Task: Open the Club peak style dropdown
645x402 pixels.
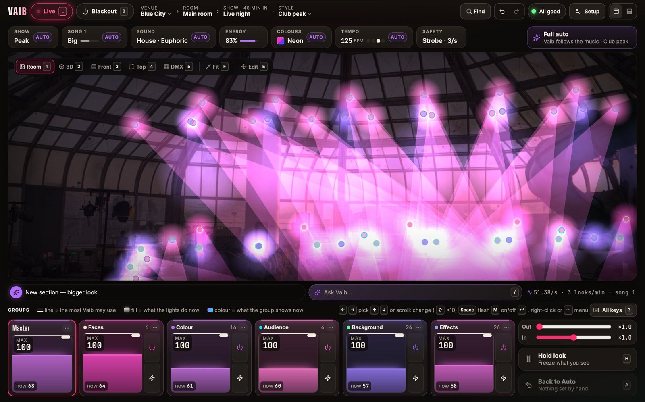Action: 295,11
